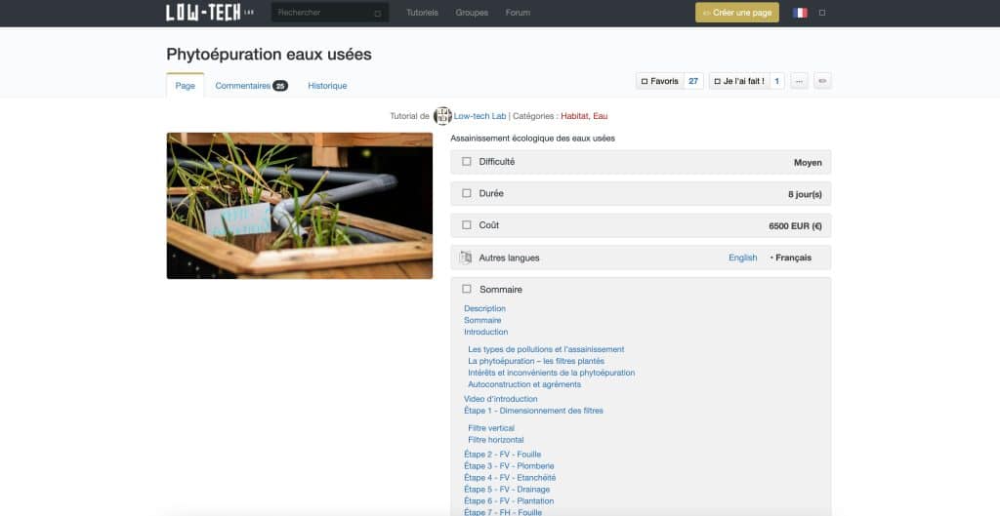
Task: Click the phytoépuration tutorial photo
Action: tap(299, 206)
